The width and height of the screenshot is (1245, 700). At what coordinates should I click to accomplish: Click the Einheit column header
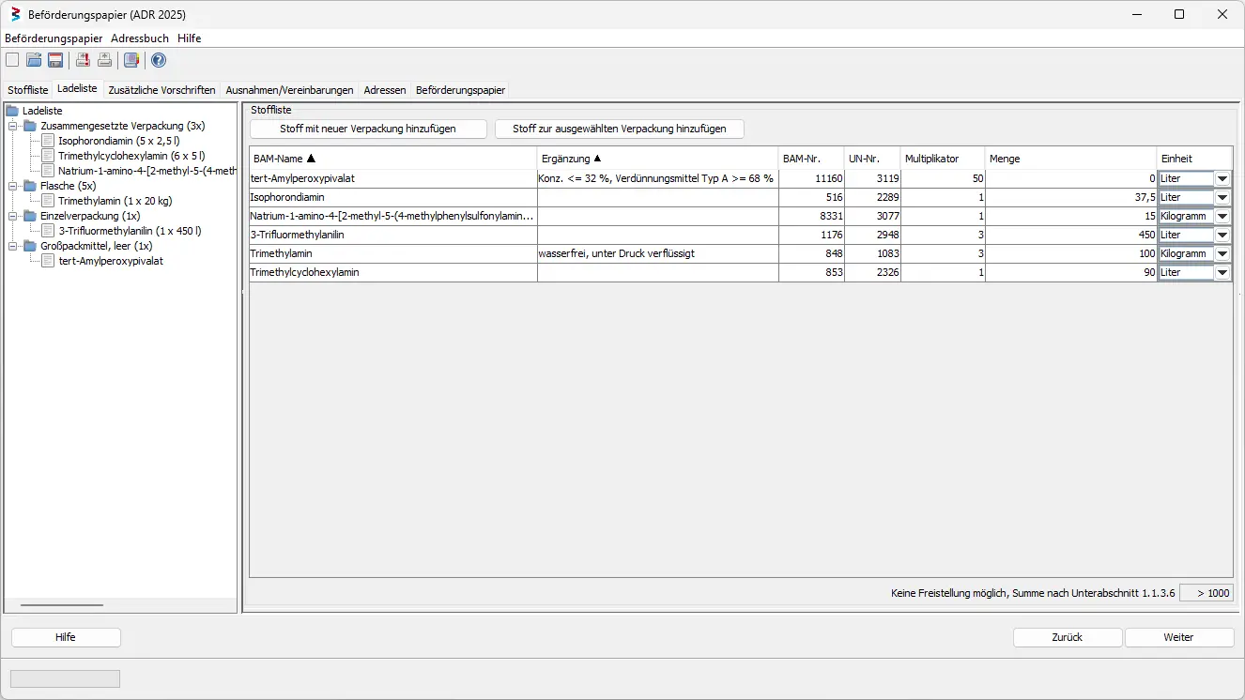pos(1194,159)
